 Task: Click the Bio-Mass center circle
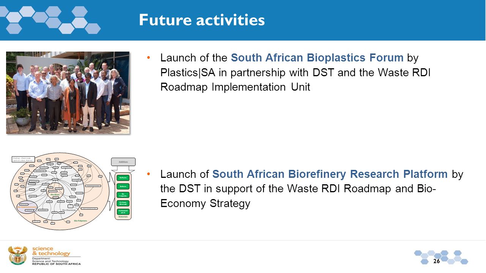coord(55,191)
